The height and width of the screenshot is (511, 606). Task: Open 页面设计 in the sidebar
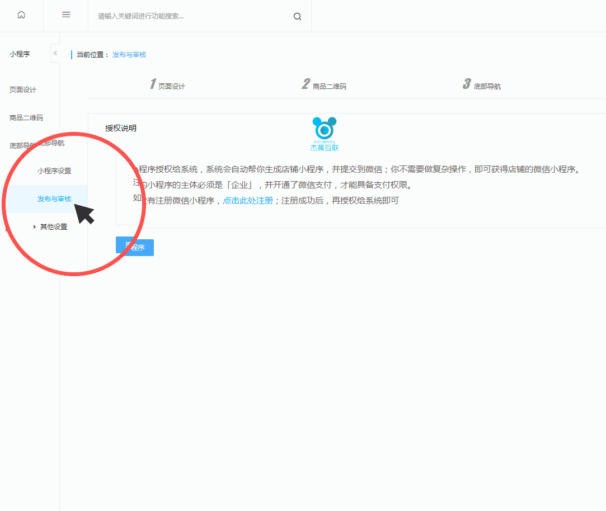click(23, 90)
